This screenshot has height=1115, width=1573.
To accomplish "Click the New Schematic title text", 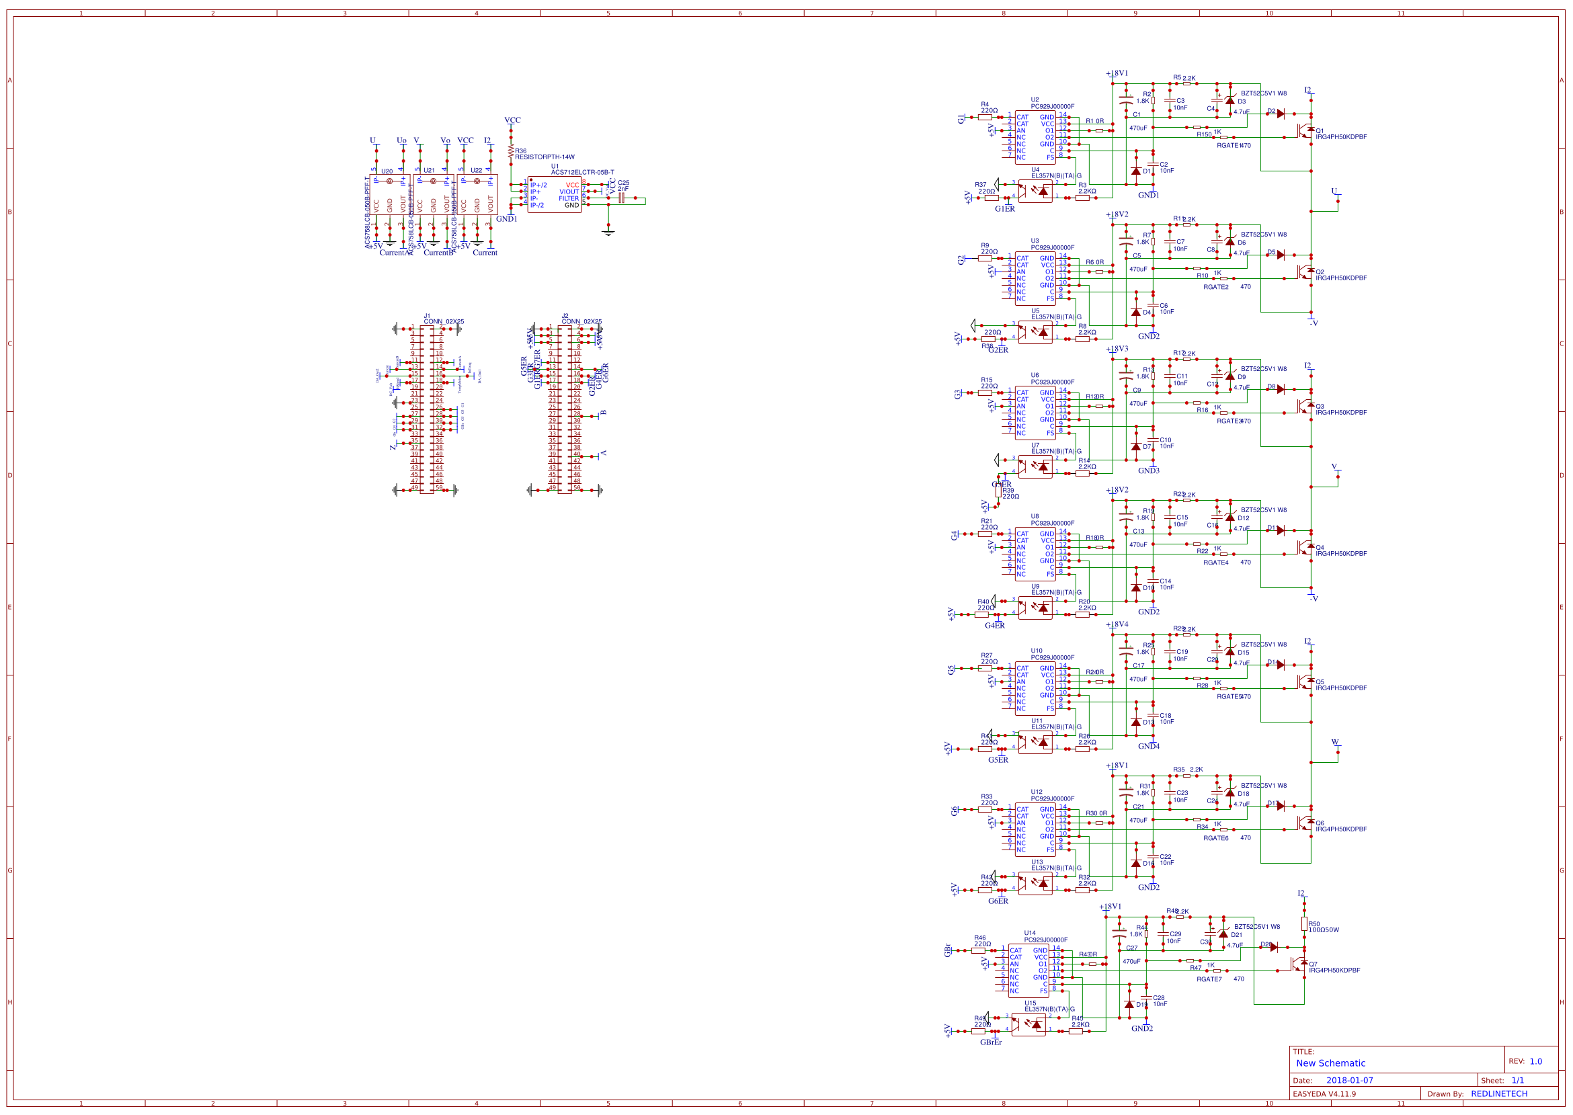I will pos(1330,1063).
